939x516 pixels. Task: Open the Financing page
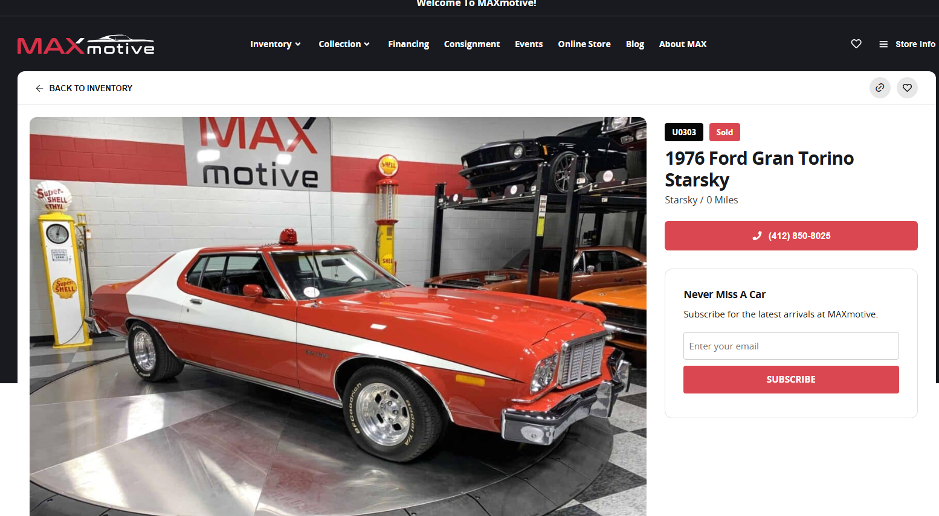pos(408,44)
